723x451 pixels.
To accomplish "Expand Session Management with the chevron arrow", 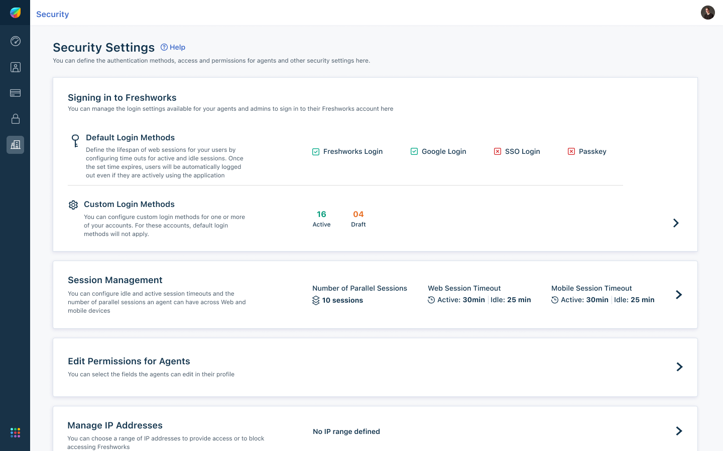I will pos(679,295).
